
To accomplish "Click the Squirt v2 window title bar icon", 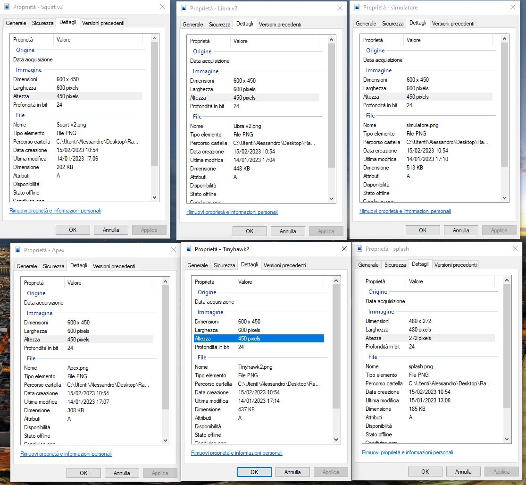I will pos(7,7).
